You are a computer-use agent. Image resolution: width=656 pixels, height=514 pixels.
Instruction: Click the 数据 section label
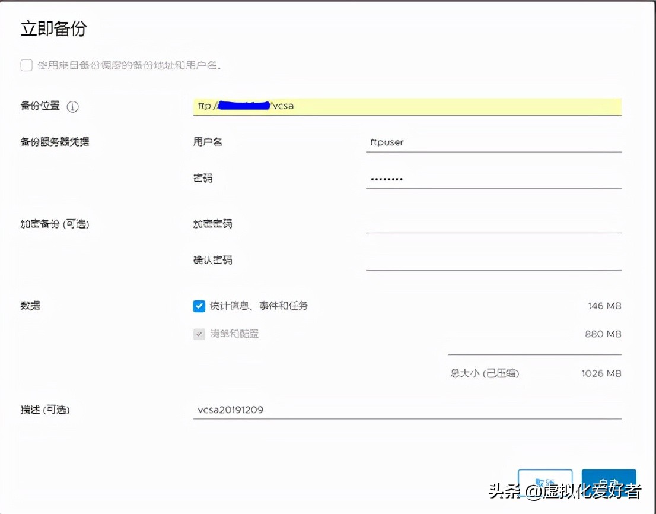(30, 306)
